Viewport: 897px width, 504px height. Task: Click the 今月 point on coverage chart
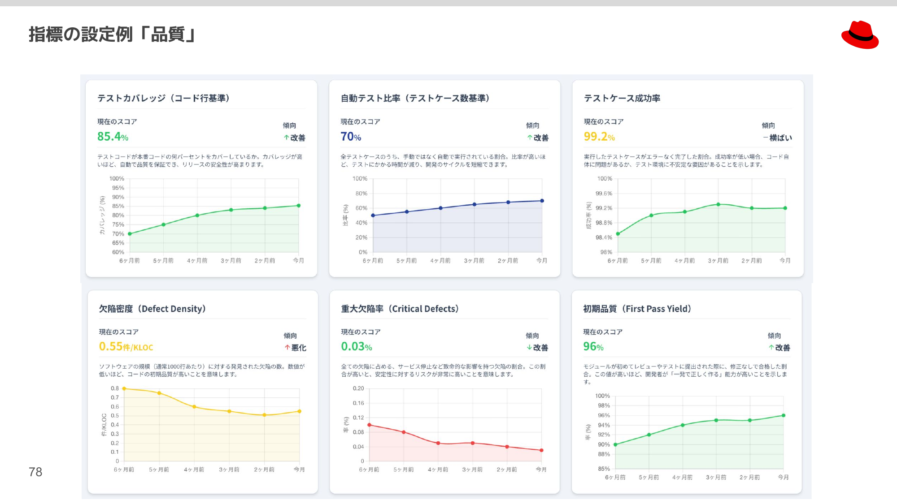pyautogui.click(x=299, y=206)
